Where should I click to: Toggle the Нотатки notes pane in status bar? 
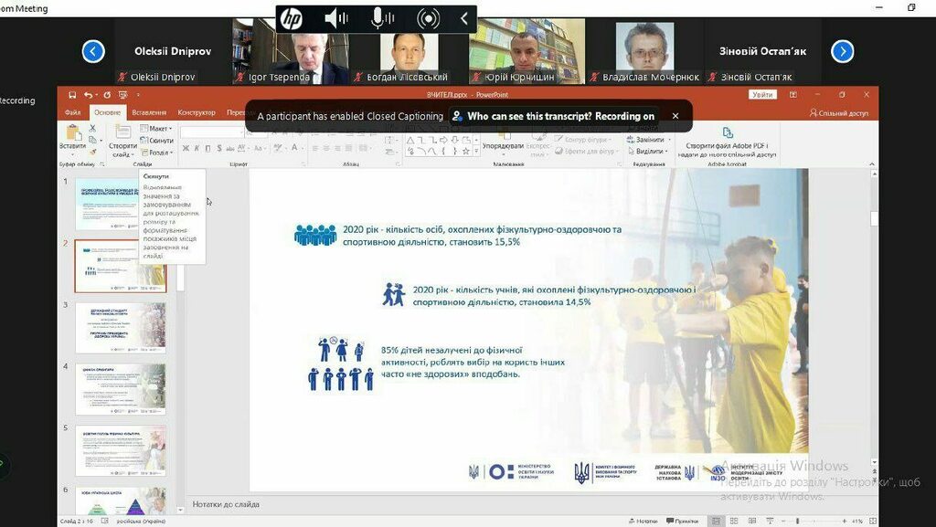642,521
